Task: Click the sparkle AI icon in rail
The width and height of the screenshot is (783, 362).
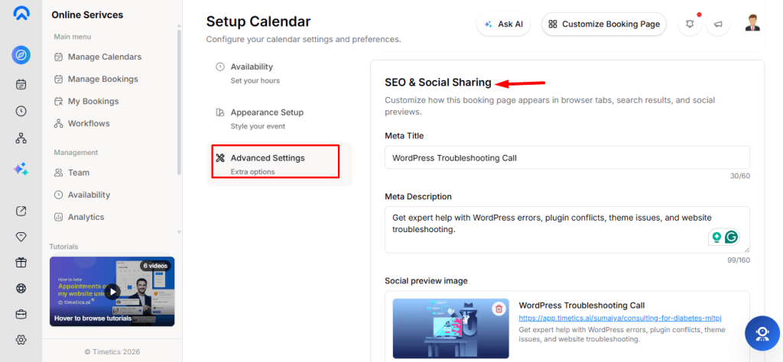Action: click(21, 169)
